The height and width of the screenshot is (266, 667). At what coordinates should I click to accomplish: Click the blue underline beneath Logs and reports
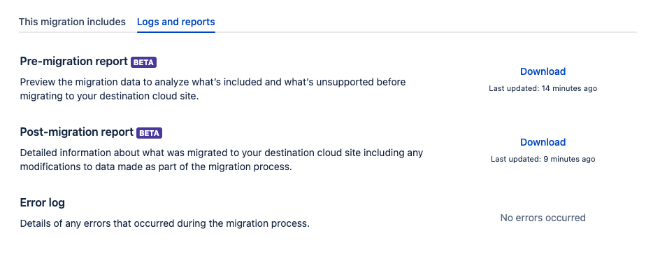(175, 32)
